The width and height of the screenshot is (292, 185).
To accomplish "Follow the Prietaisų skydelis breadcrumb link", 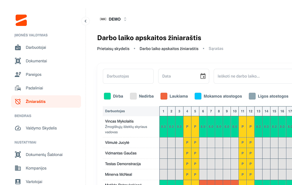I will tap(113, 49).
